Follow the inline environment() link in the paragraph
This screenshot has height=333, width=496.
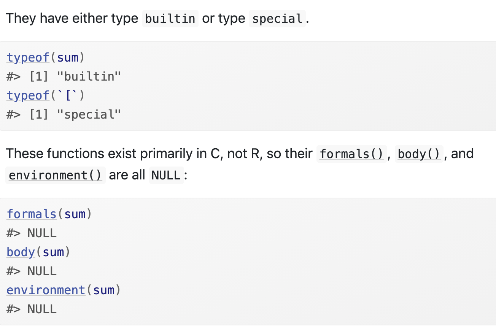click(55, 175)
